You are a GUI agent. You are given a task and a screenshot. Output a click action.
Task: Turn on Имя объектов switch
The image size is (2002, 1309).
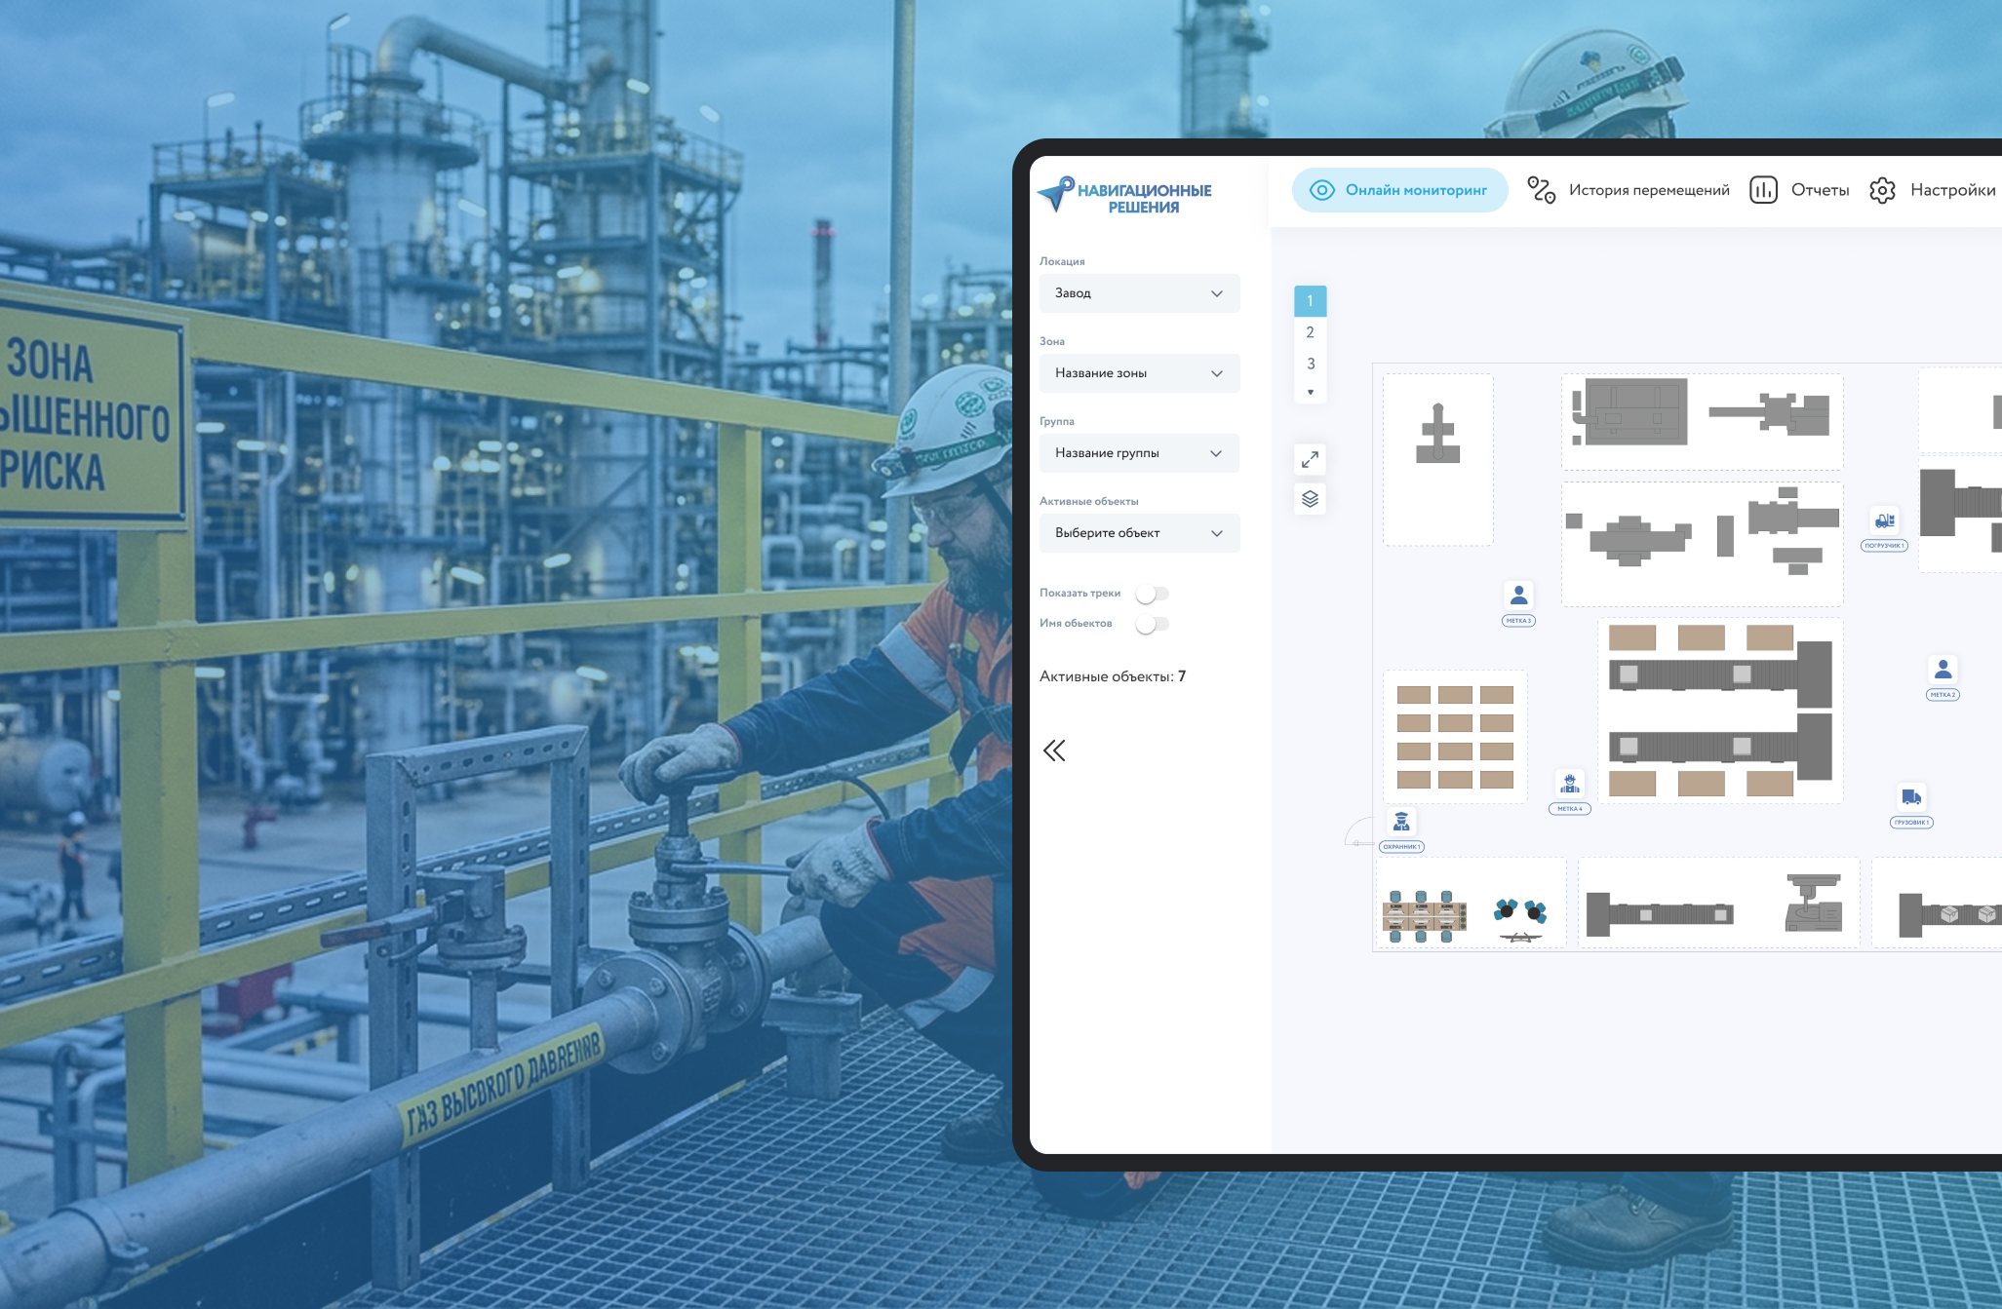coord(1152,624)
